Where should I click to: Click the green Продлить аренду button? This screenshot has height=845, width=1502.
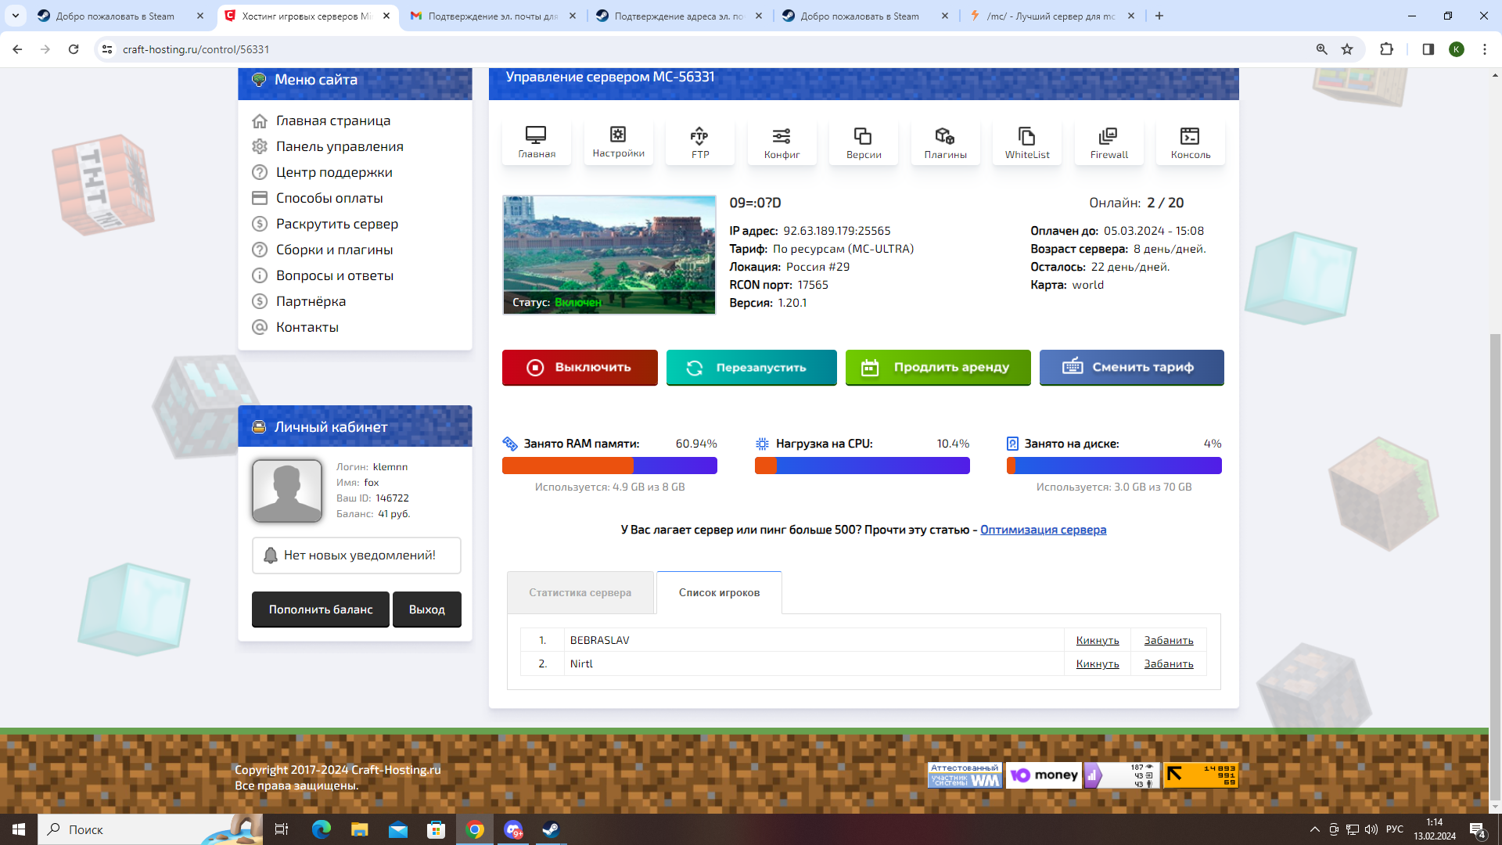click(x=938, y=367)
